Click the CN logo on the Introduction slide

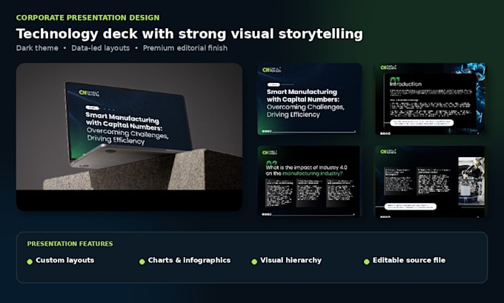388,67
